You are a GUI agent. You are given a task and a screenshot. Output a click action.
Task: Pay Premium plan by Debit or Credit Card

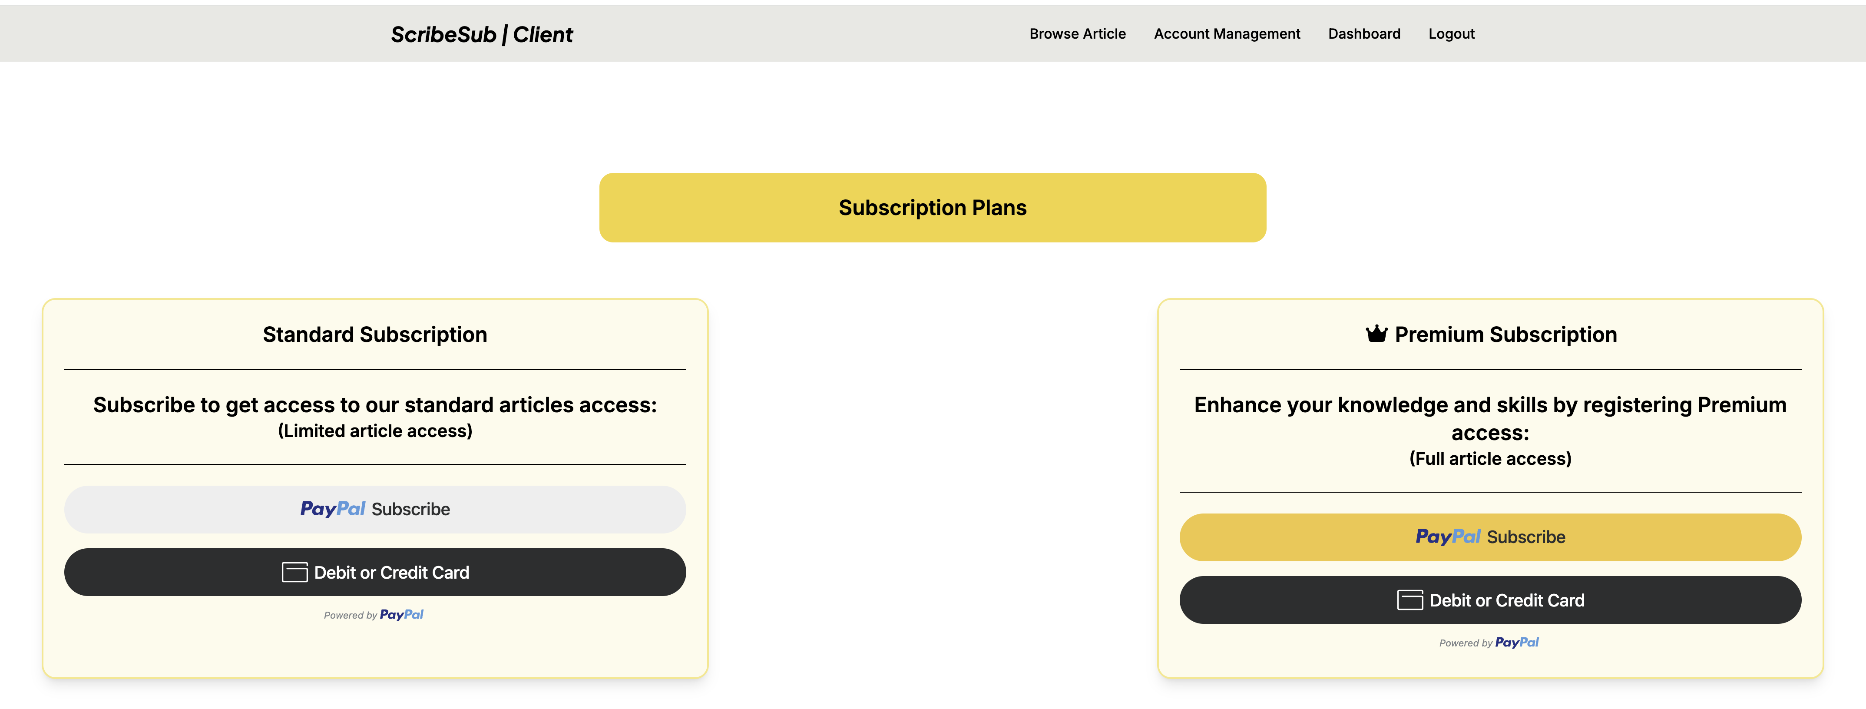point(1490,600)
